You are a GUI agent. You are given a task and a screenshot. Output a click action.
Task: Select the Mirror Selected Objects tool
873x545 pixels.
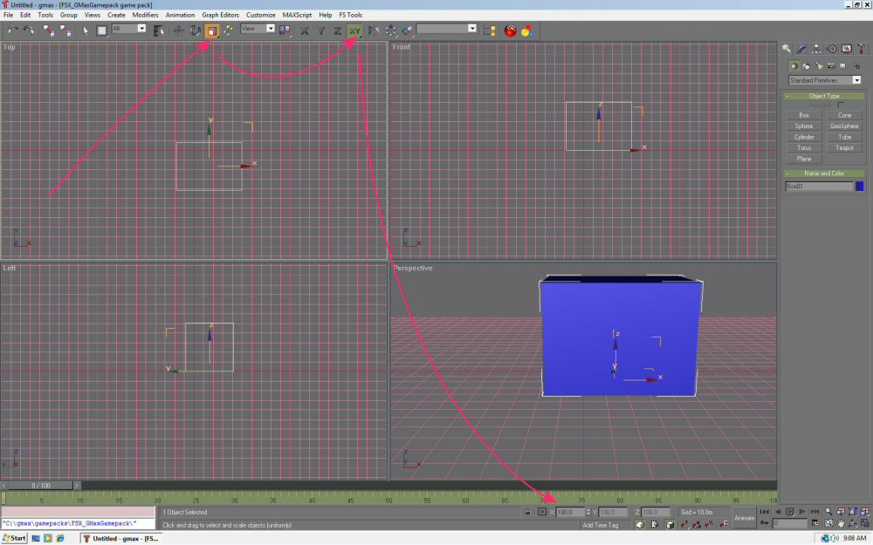click(373, 31)
